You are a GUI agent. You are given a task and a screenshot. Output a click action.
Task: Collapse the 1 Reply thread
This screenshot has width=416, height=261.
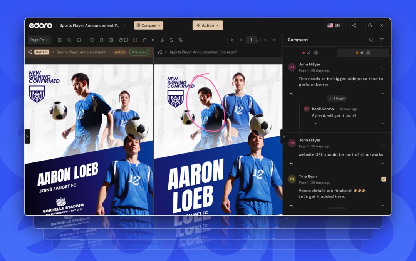click(x=337, y=99)
